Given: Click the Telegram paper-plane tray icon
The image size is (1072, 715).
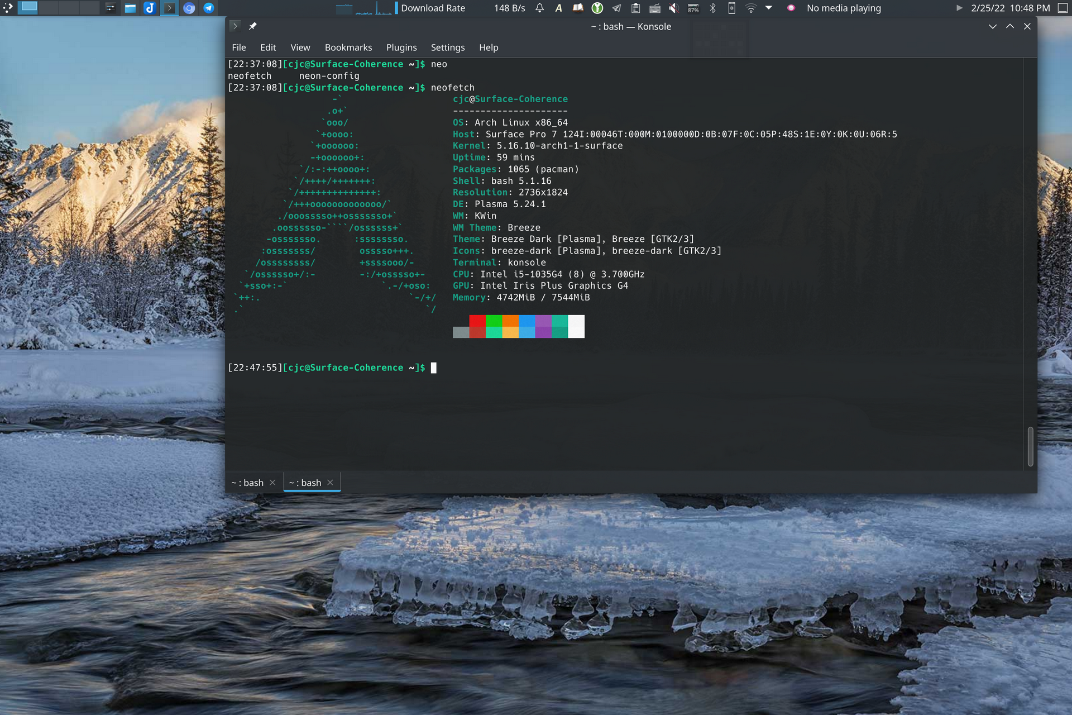Looking at the screenshot, I should pyautogui.click(x=616, y=8).
